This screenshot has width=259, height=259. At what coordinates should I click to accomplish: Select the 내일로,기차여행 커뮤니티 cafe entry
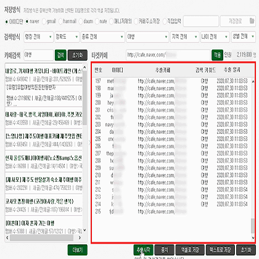coord(44,75)
